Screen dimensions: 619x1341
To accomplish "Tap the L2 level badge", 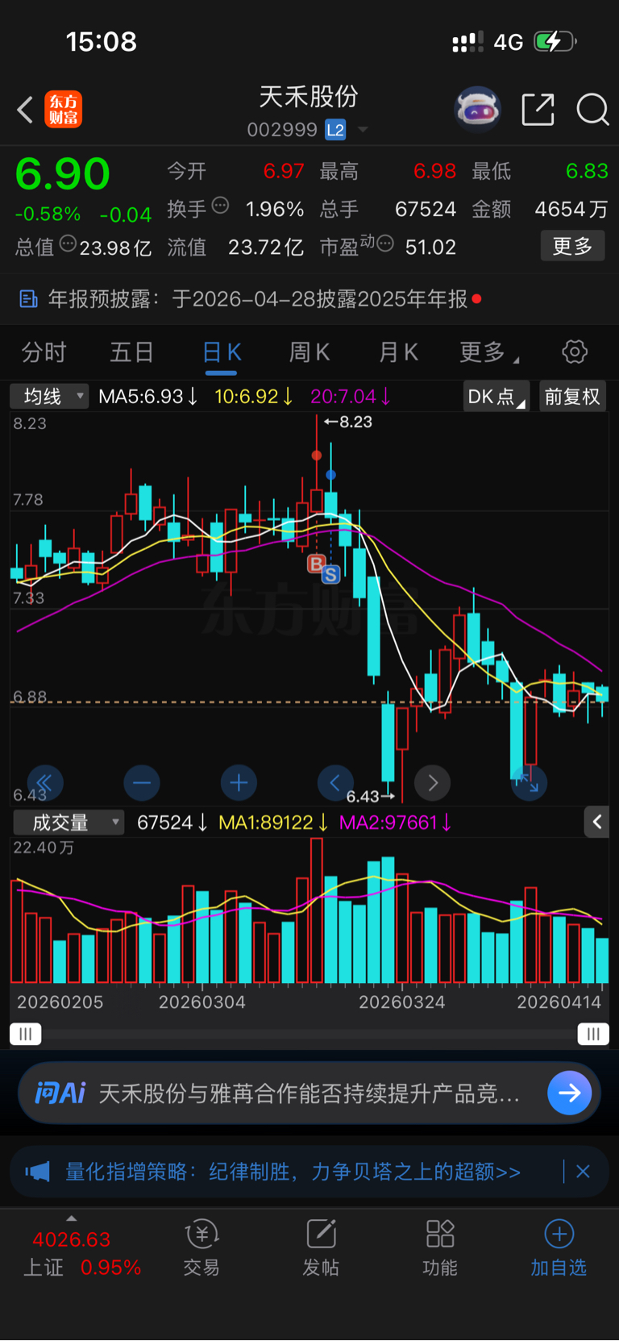I will (x=335, y=130).
